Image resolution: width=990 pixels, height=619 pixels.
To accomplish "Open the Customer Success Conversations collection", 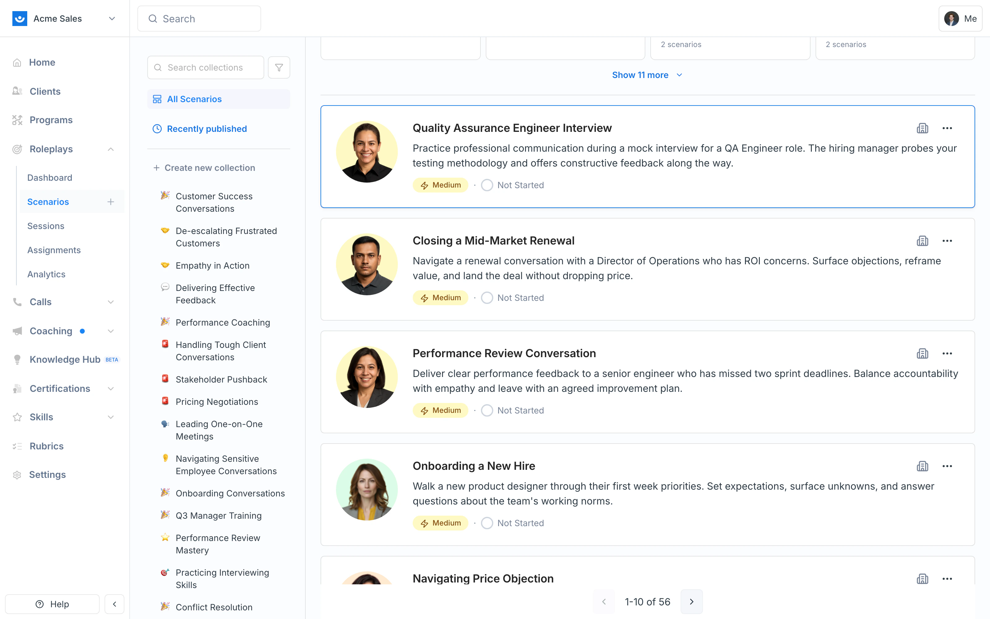I will click(218, 202).
